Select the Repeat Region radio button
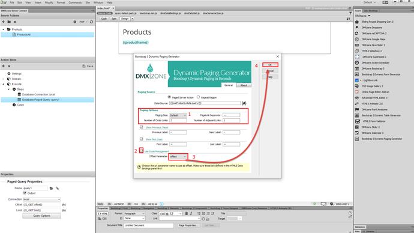 198,97
